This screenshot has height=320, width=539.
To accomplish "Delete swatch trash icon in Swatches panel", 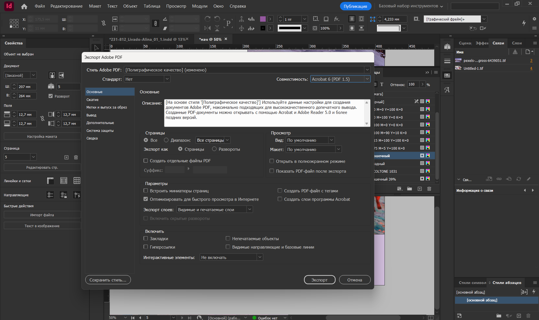I will (x=429, y=189).
